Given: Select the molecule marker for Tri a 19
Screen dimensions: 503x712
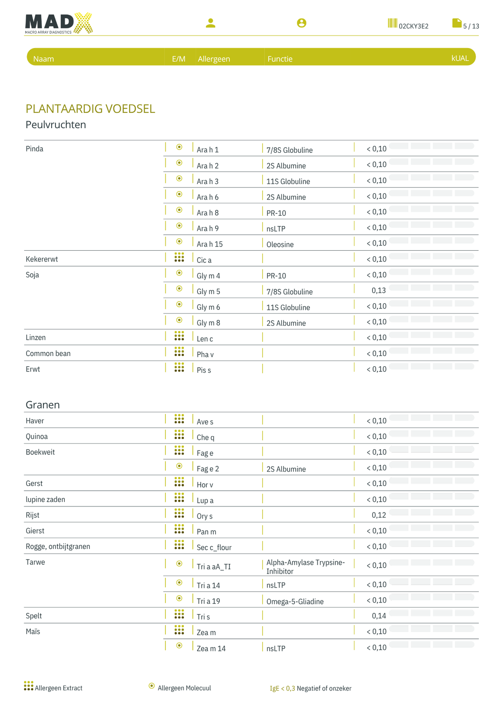Looking at the screenshot, I should click(179, 598).
